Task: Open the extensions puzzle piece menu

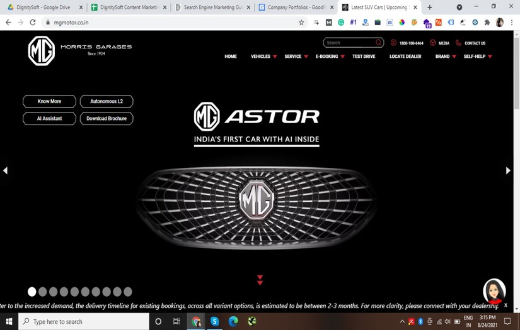Action: click(x=487, y=23)
